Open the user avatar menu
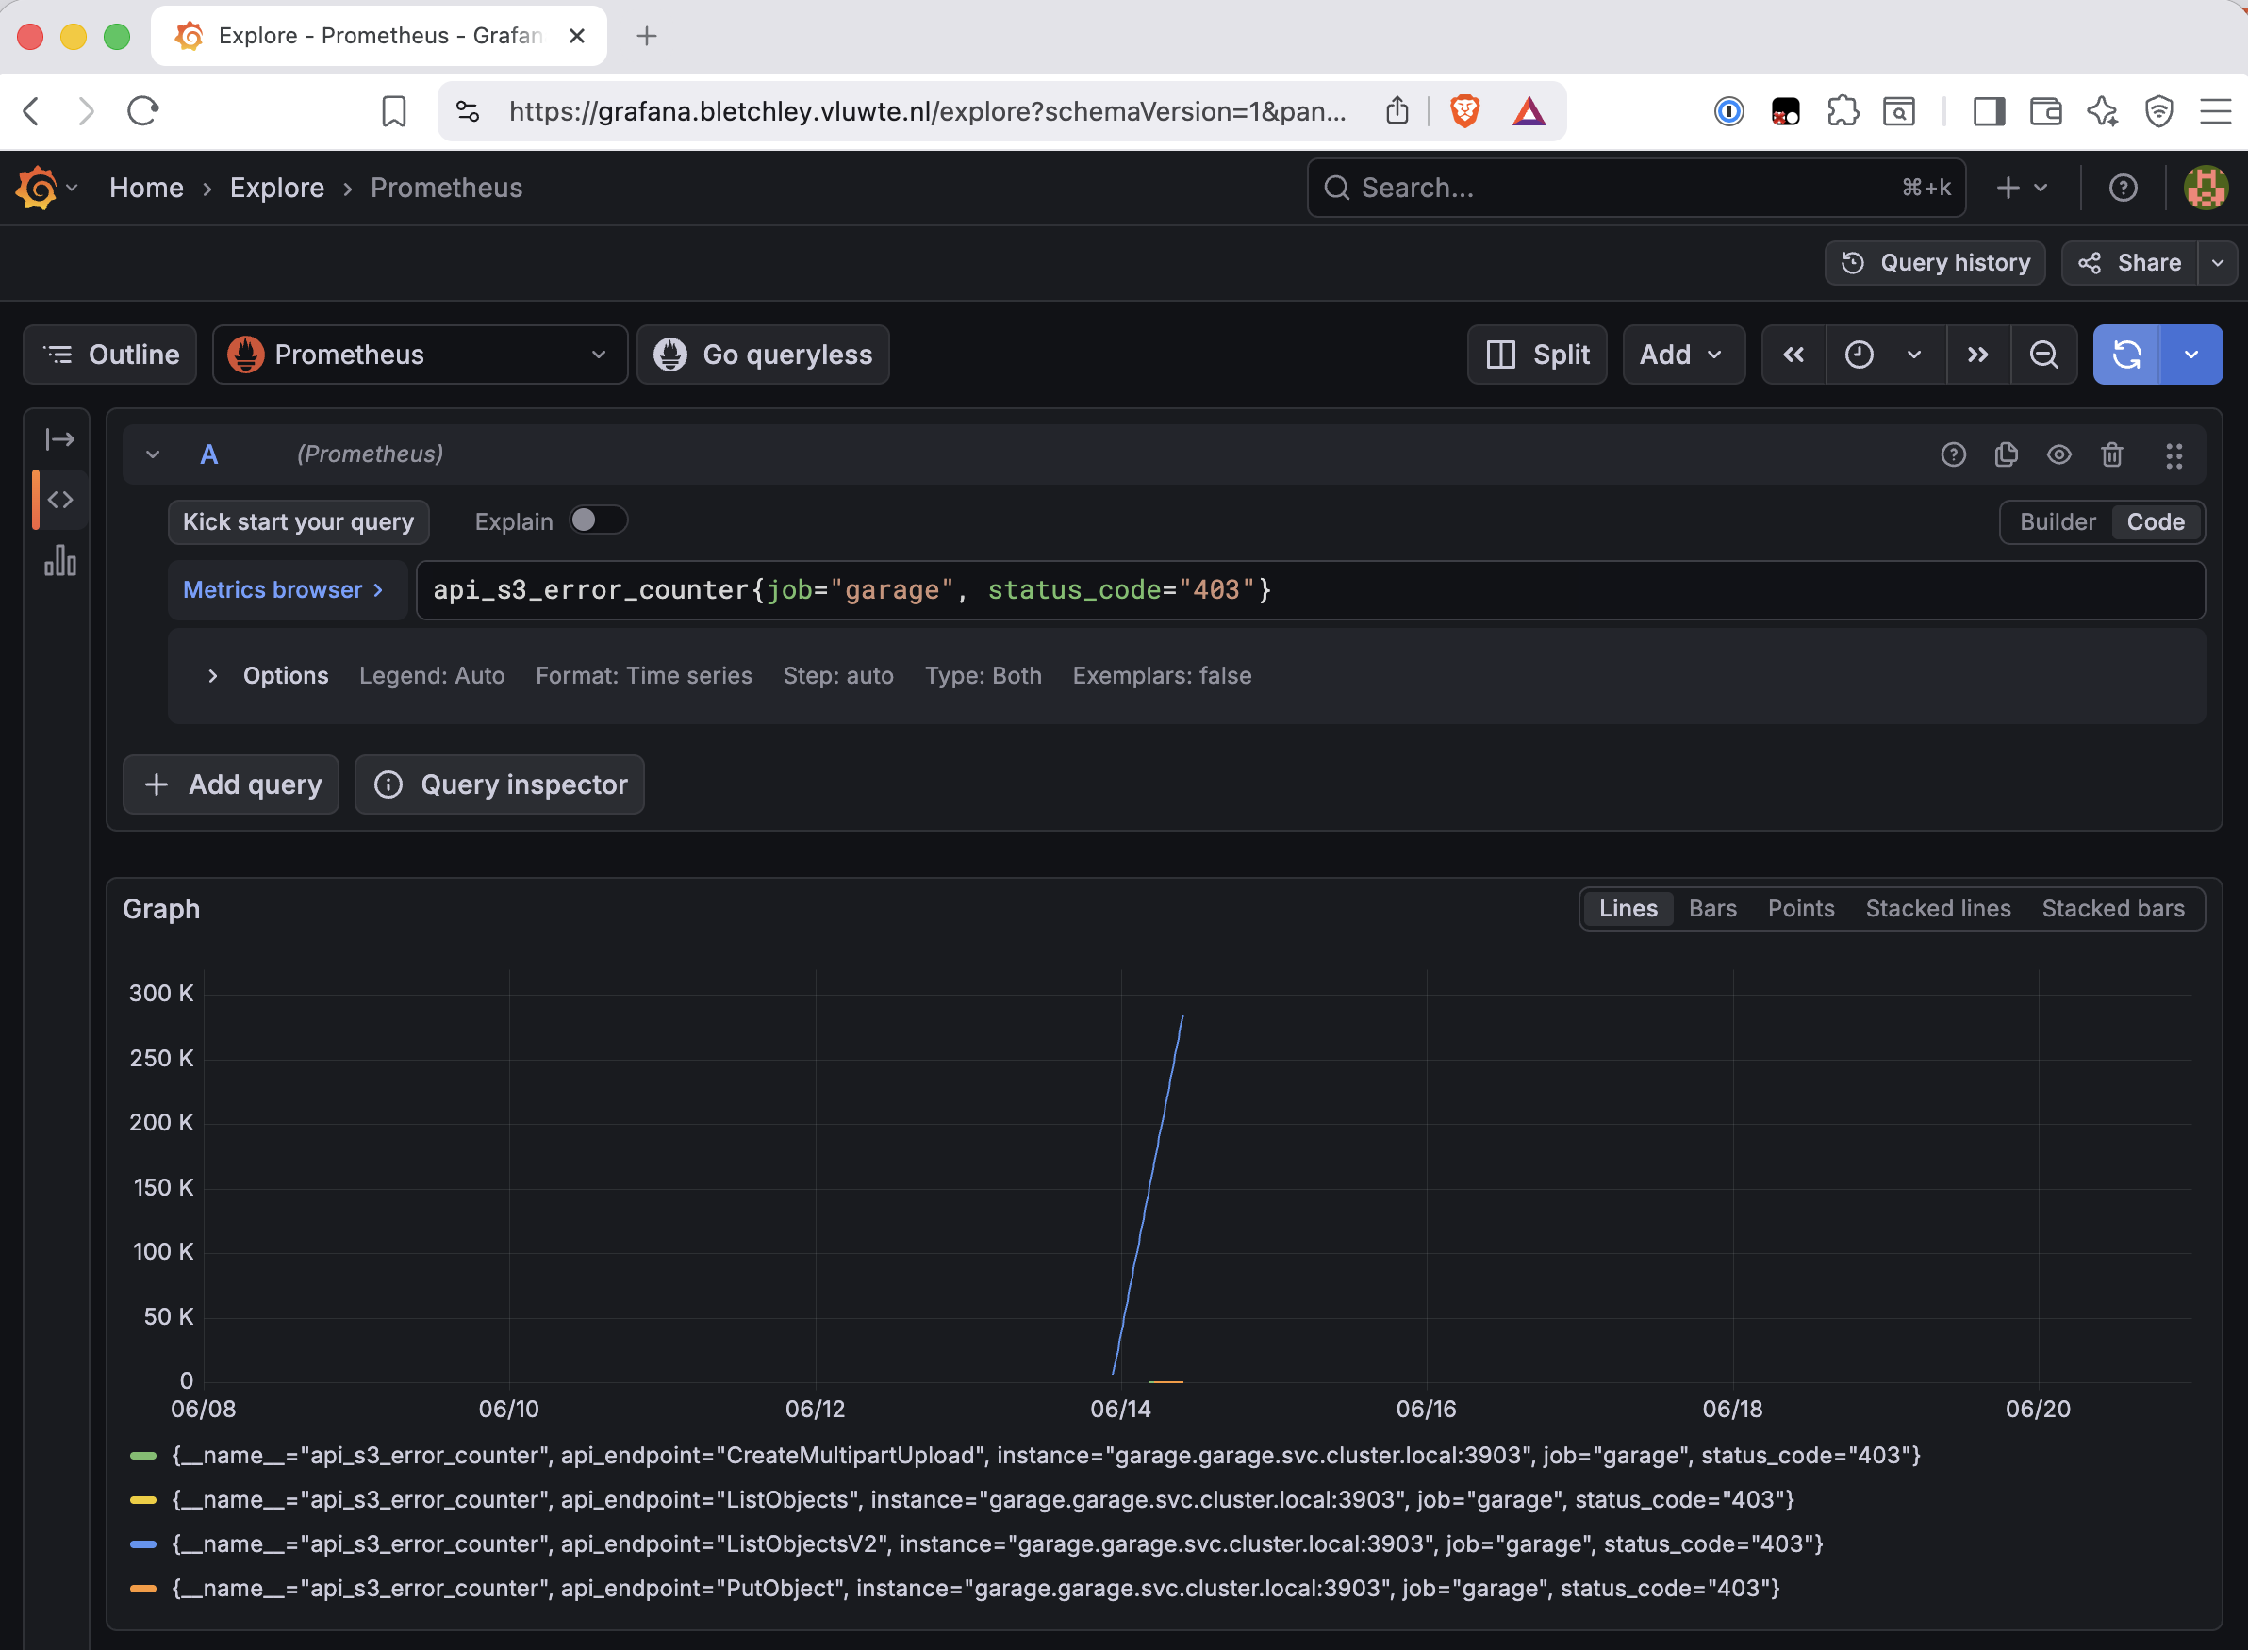The height and width of the screenshot is (1650, 2248). [x=2205, y=188]
